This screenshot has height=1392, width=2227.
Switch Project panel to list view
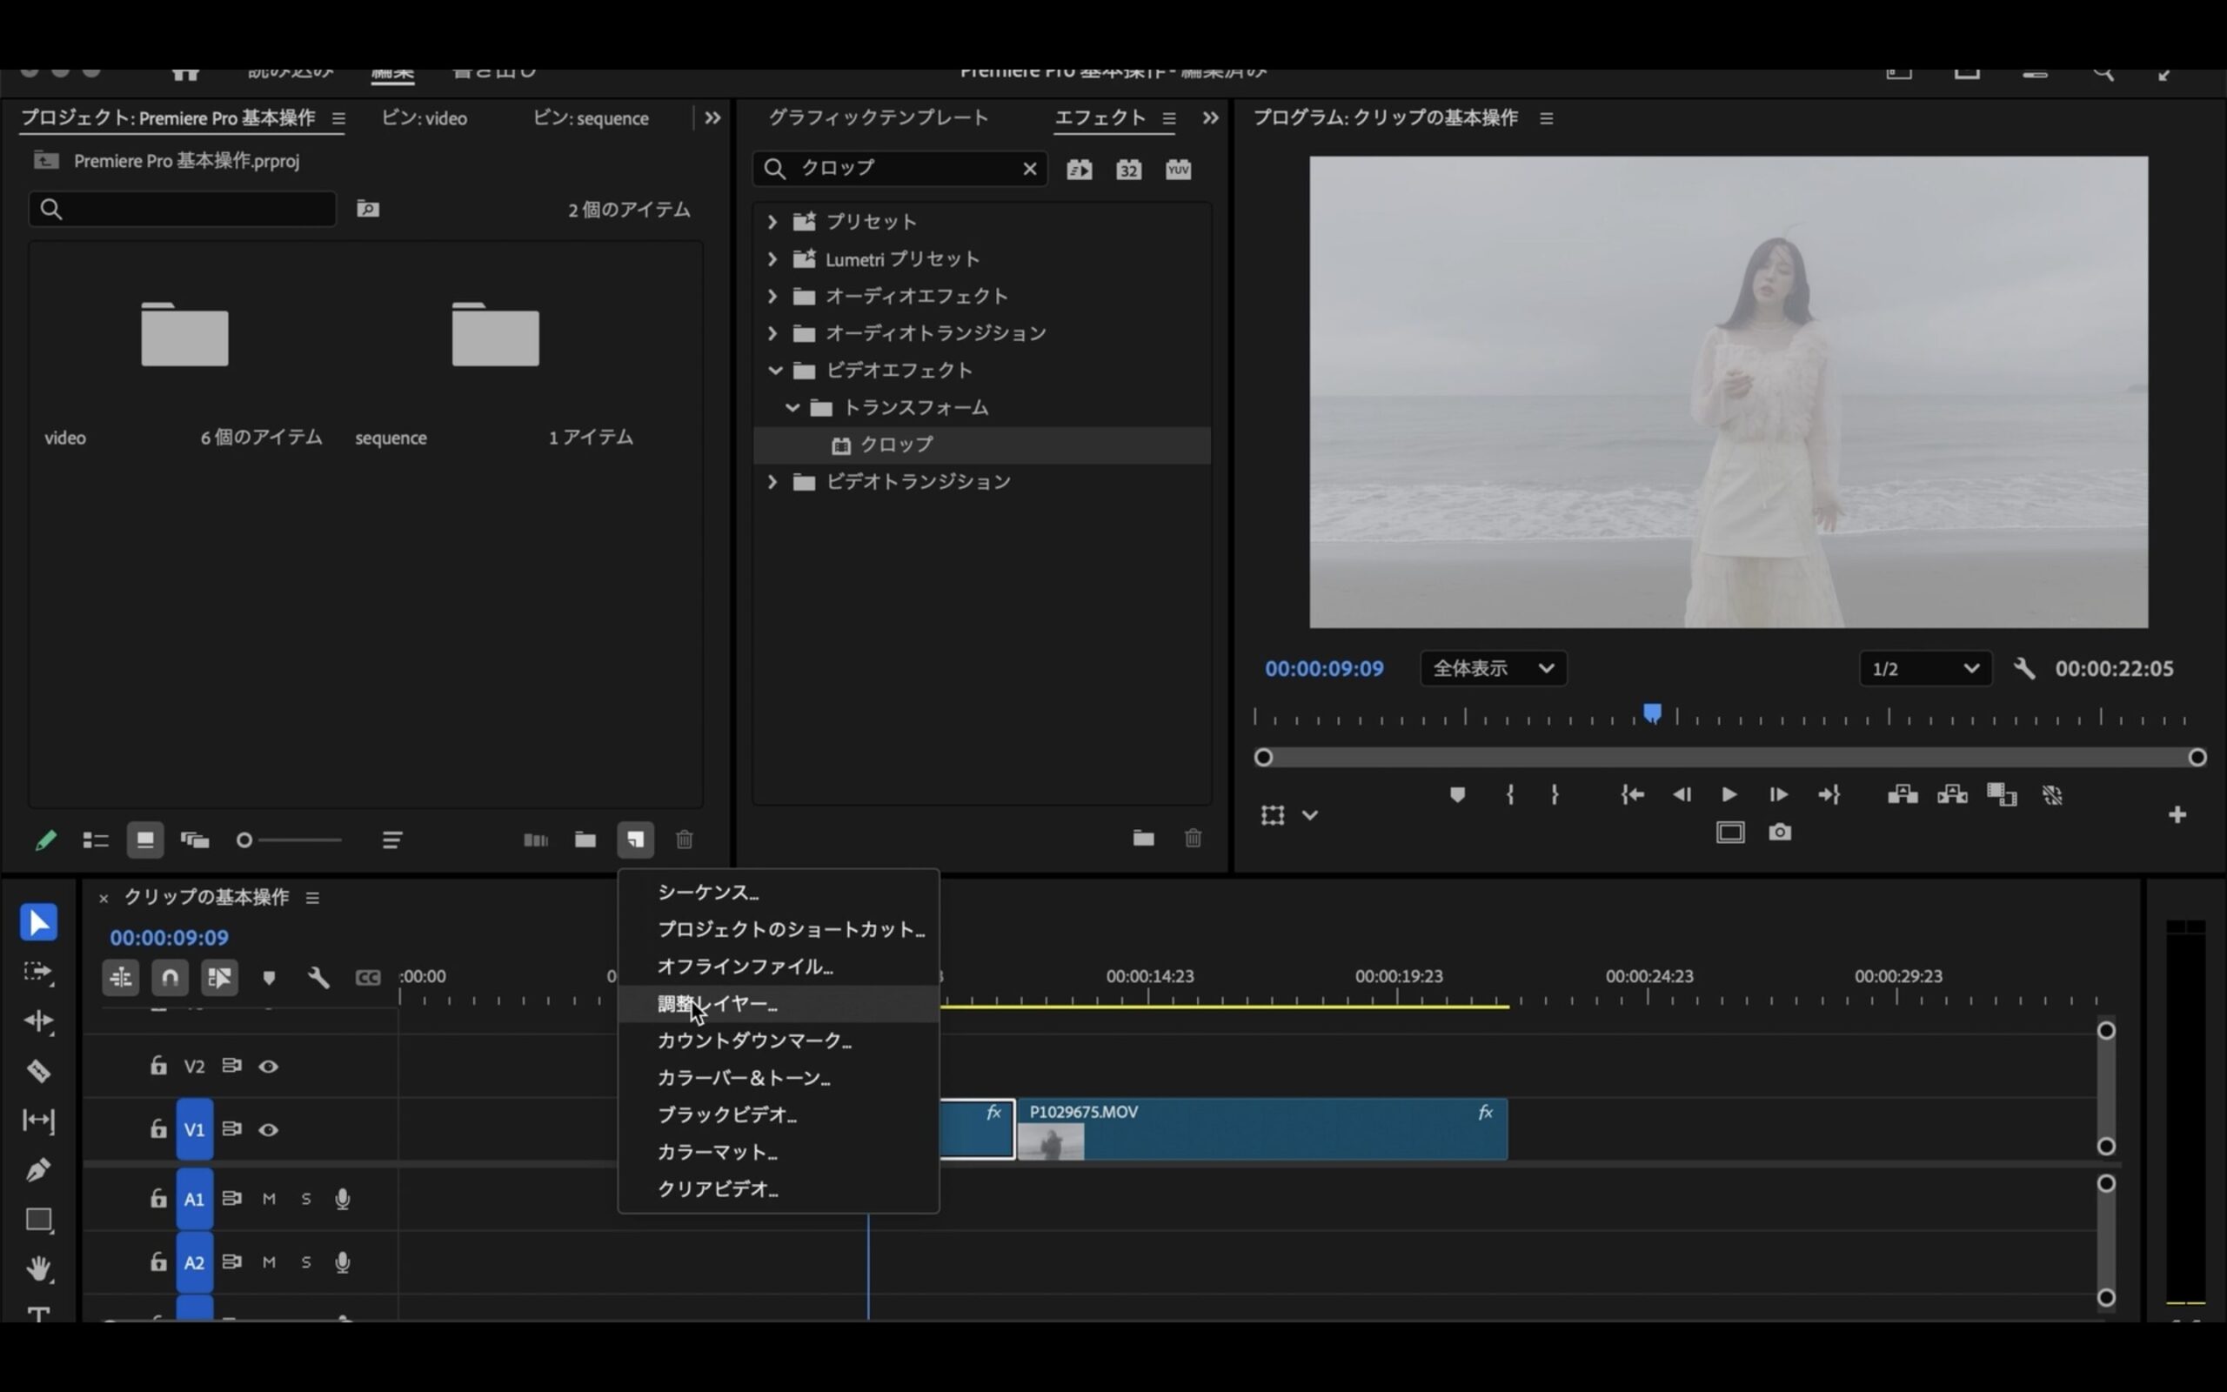pyautogui.click(x=96, y=840)
